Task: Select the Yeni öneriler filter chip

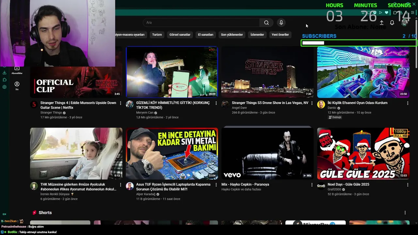Action: [x=280, y=35]
